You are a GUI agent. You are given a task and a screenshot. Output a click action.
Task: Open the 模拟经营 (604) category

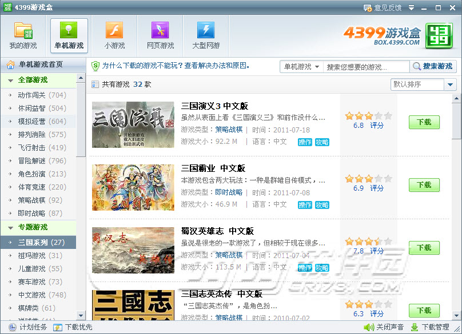tap(38, 121)
